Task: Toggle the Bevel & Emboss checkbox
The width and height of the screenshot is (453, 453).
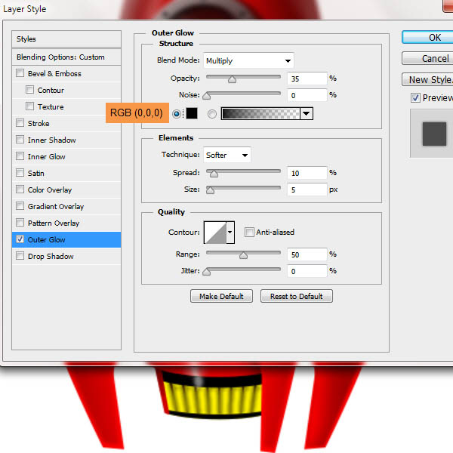Action: pyautogui.click(x=20, y=74)
